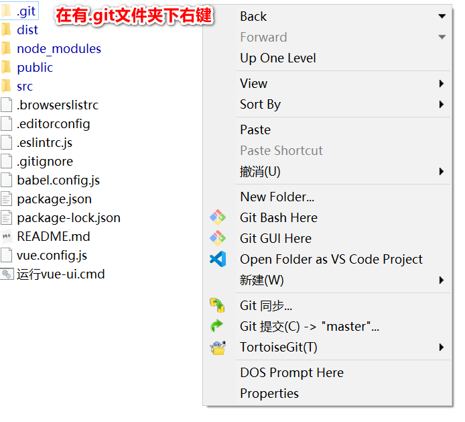This screenshot has width=465, height=422.
Task: Select the vue.config.js file name
Action: (x=52, y=256)
